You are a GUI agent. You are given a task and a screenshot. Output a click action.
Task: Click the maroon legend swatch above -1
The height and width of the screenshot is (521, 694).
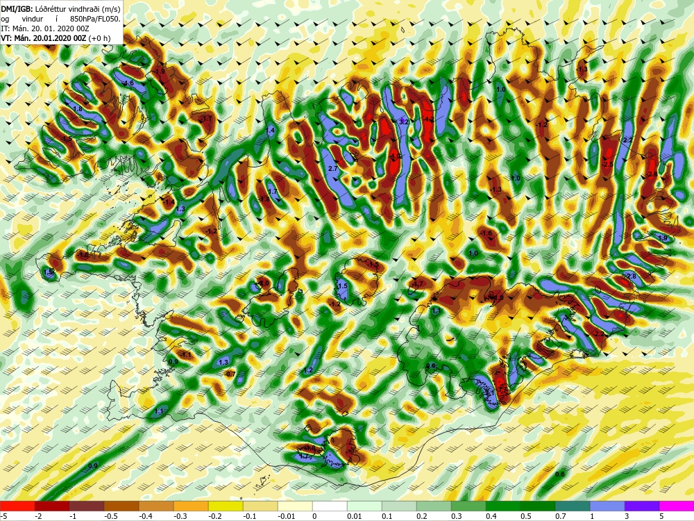click(87, 506)
